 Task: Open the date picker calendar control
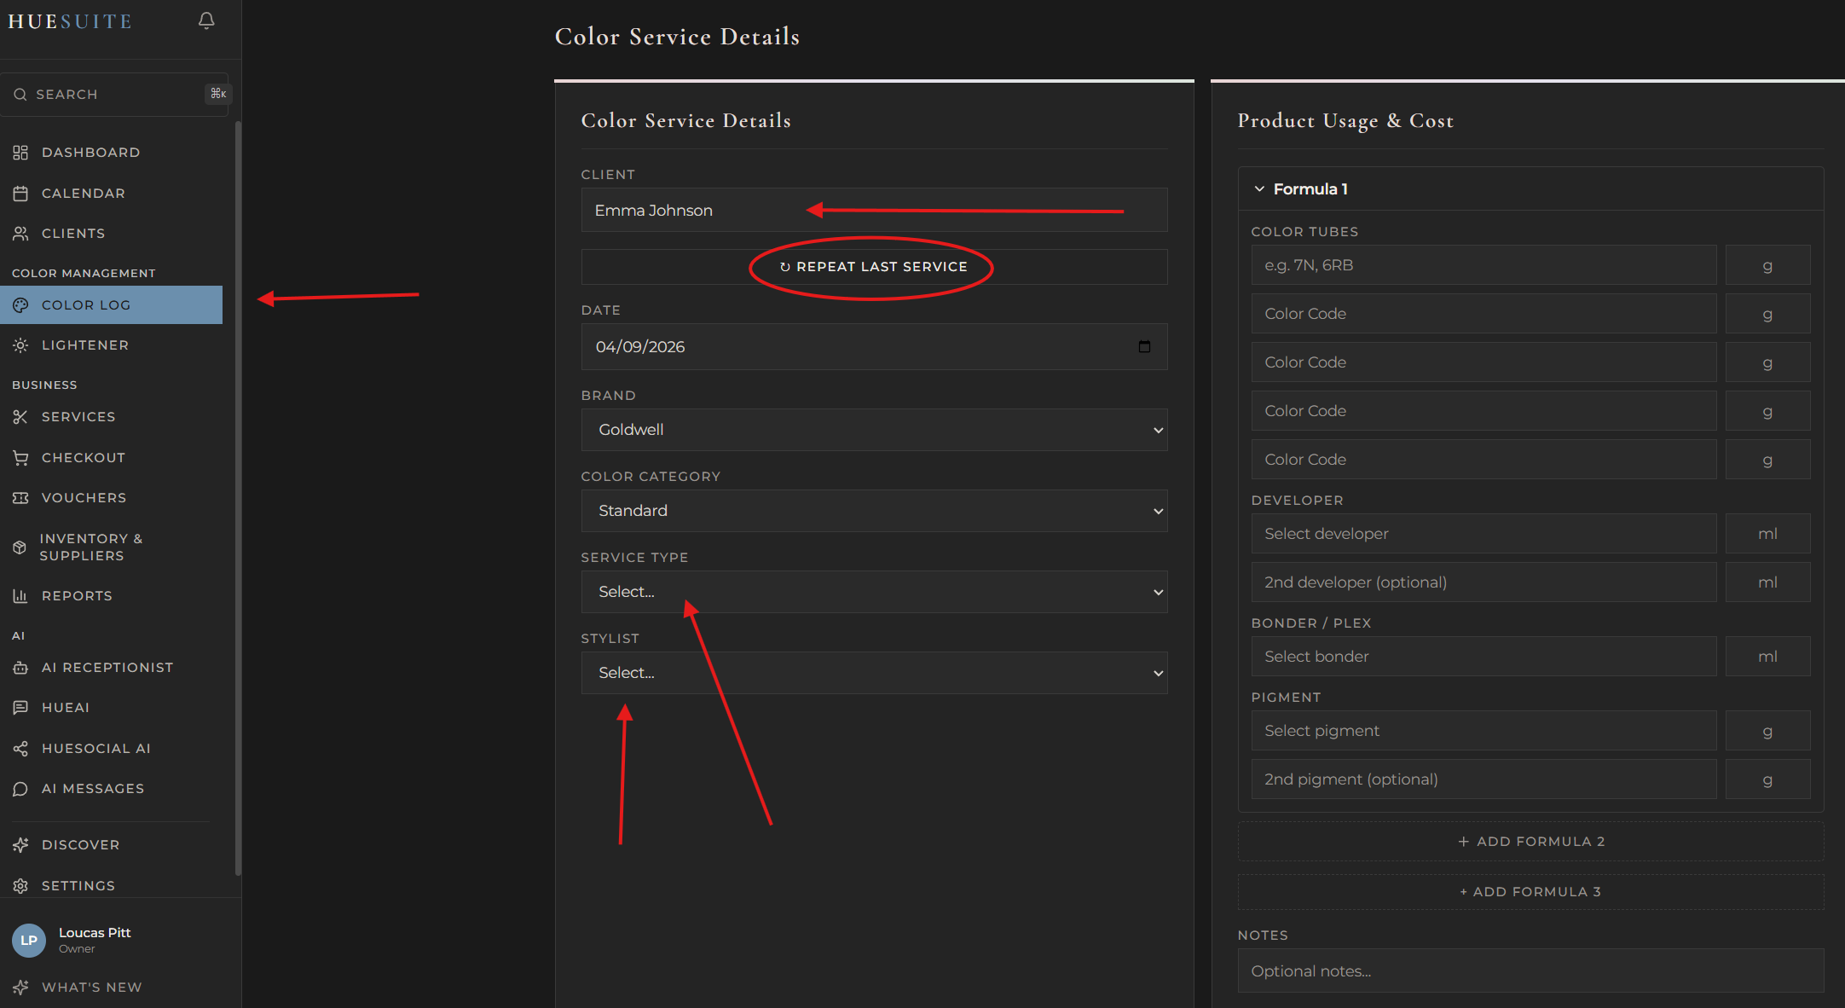1145,346
